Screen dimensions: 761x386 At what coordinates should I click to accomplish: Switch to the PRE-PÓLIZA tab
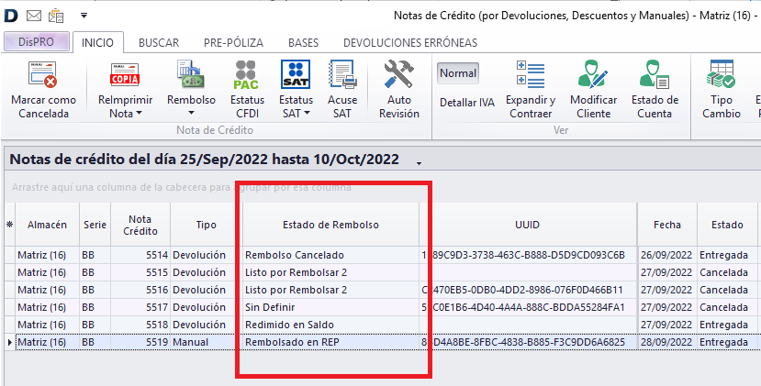point(233,43)
